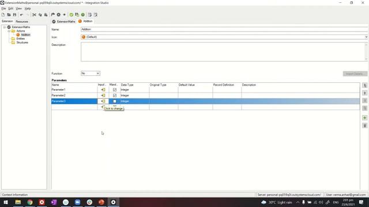Open the Icon (Default) dropdown
Viewport: 369px width, 207px height.
pyautogui.click(x=366, y=37)
